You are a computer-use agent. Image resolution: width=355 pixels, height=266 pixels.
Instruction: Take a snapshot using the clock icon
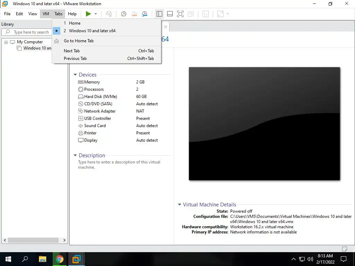[124, 14]
